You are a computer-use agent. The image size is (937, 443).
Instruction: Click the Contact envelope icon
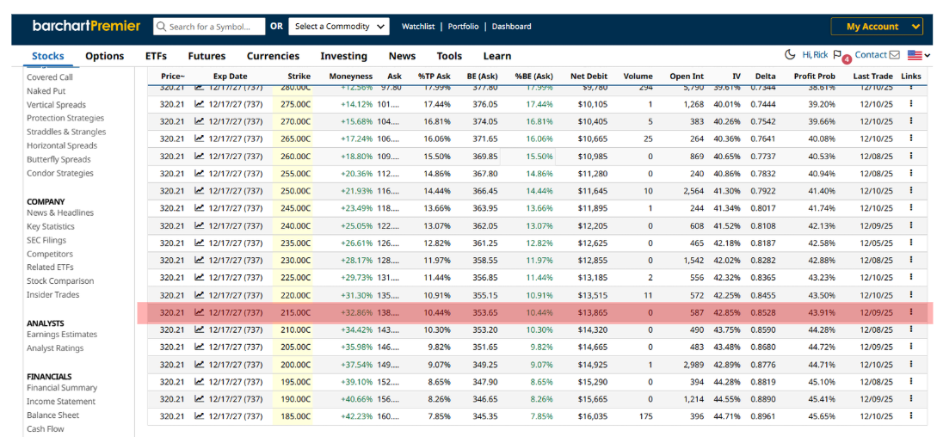tap(895, 55)
